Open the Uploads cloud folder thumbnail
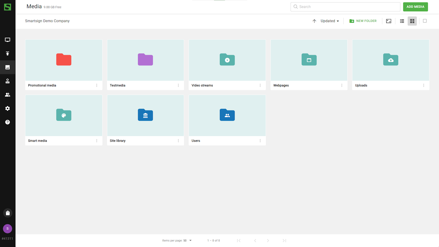This screenshot has width=439, height=247. (391, 60)
